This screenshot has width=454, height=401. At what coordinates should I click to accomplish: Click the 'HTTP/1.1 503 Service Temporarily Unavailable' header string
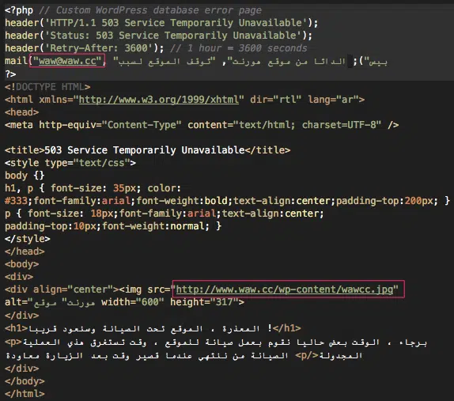(x=176, y=23)
